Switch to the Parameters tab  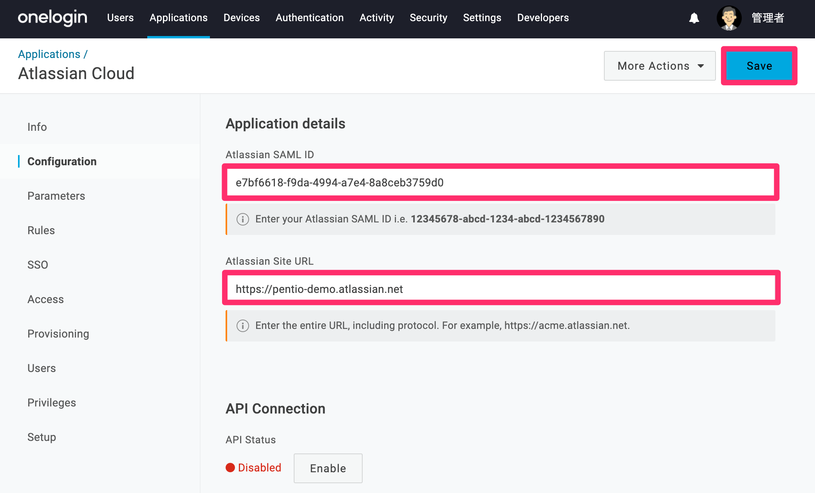pos(56,196)
